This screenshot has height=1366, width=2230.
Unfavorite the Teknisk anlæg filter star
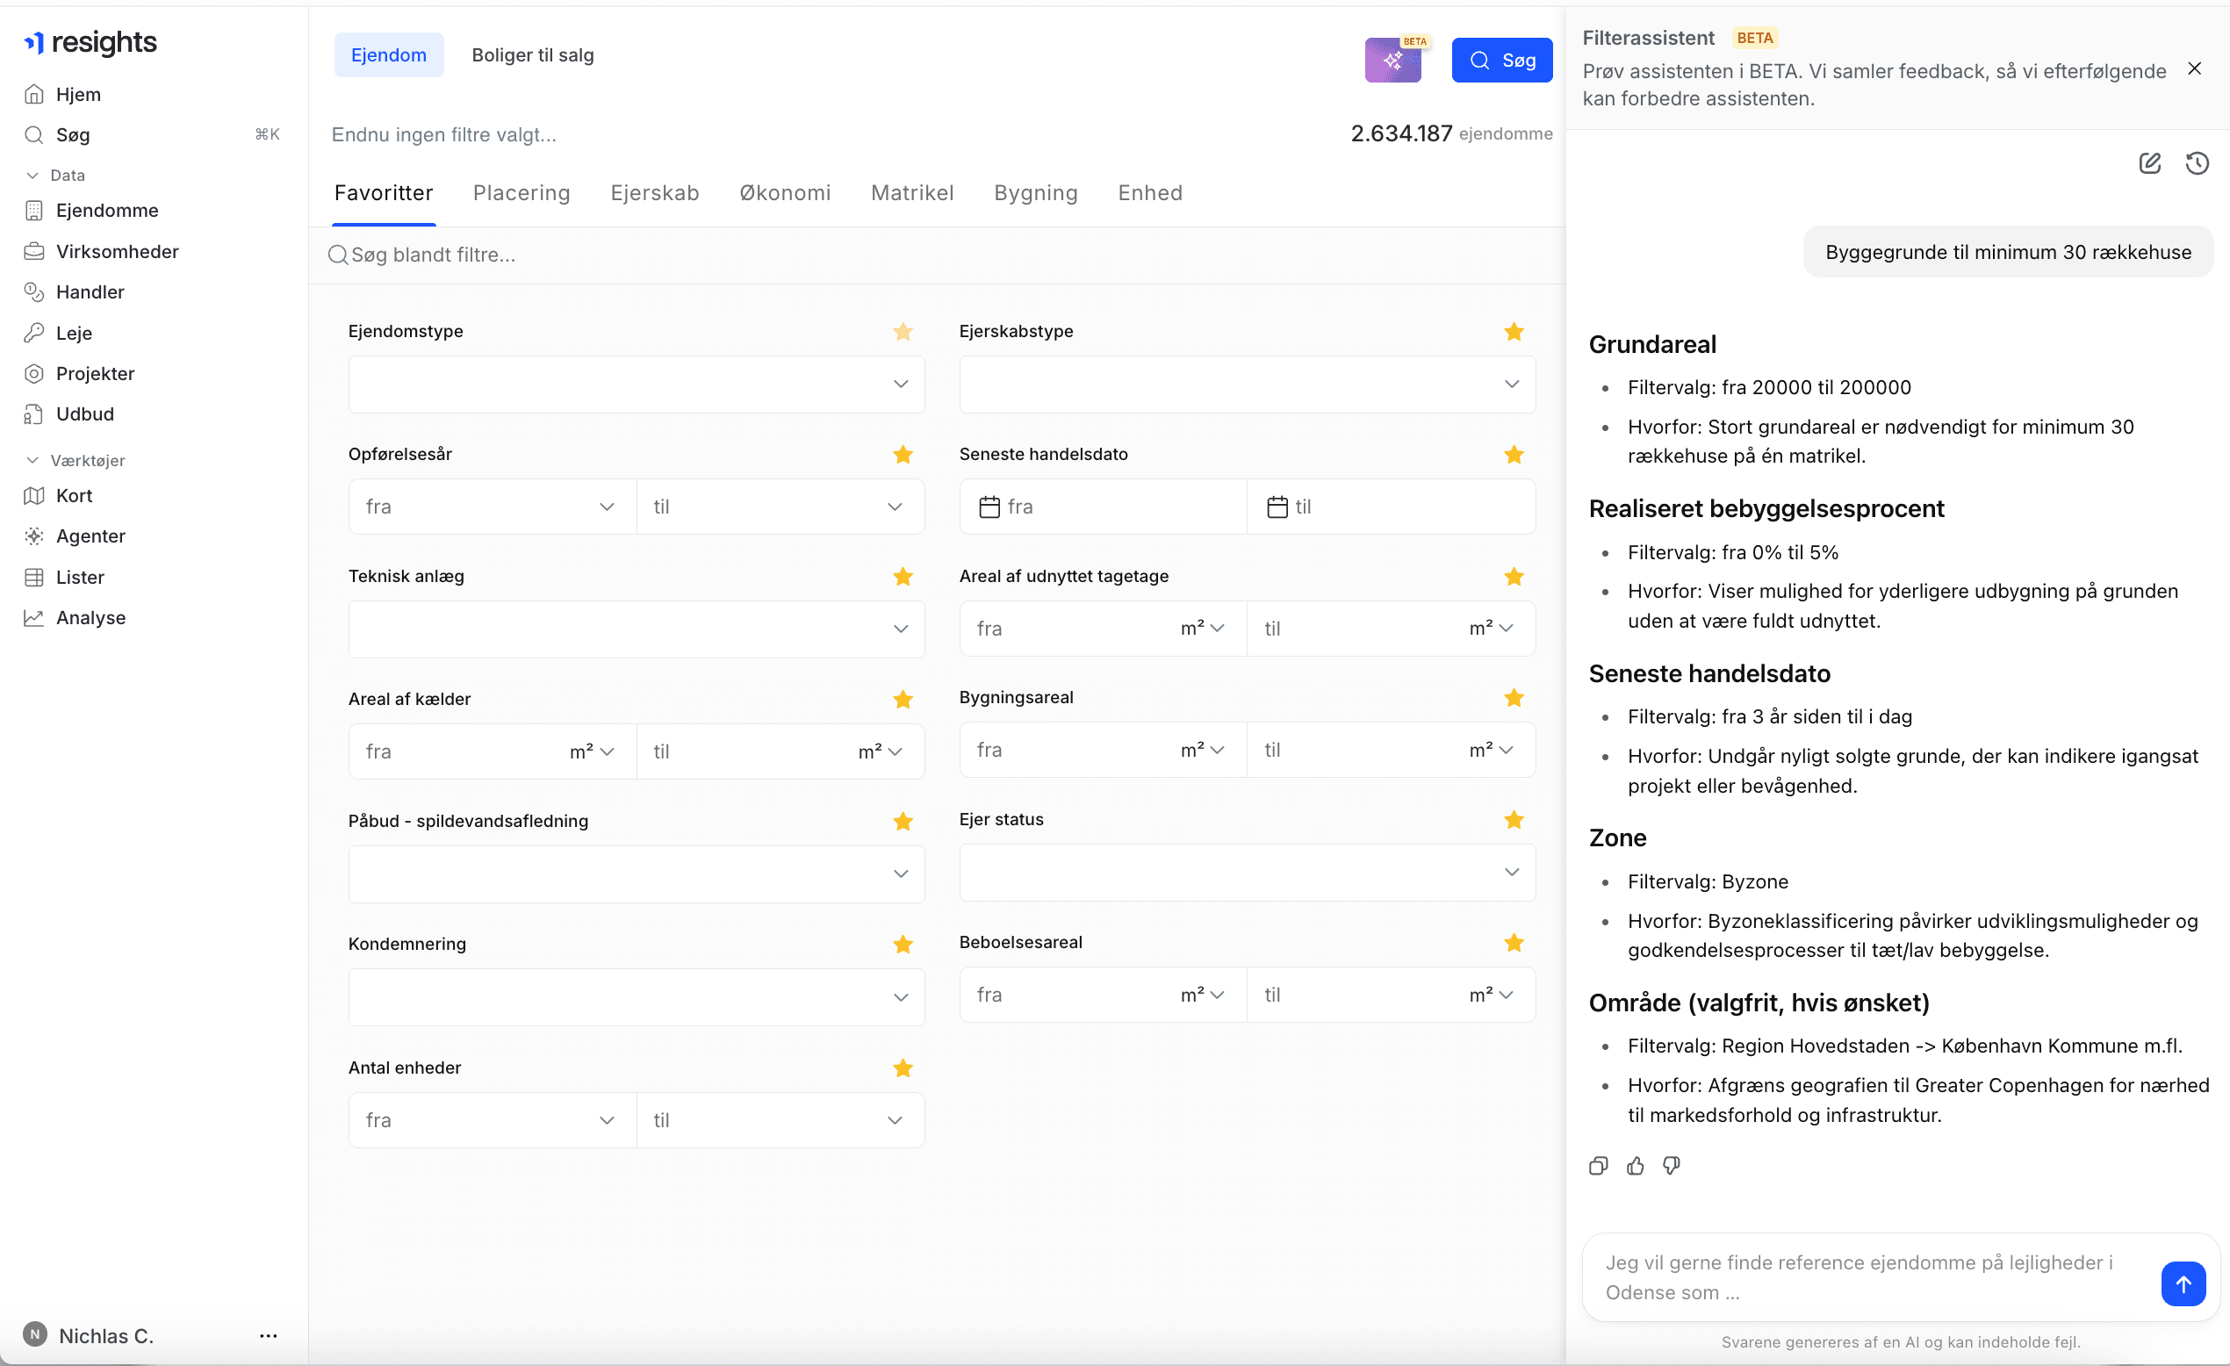click(903, 577)
